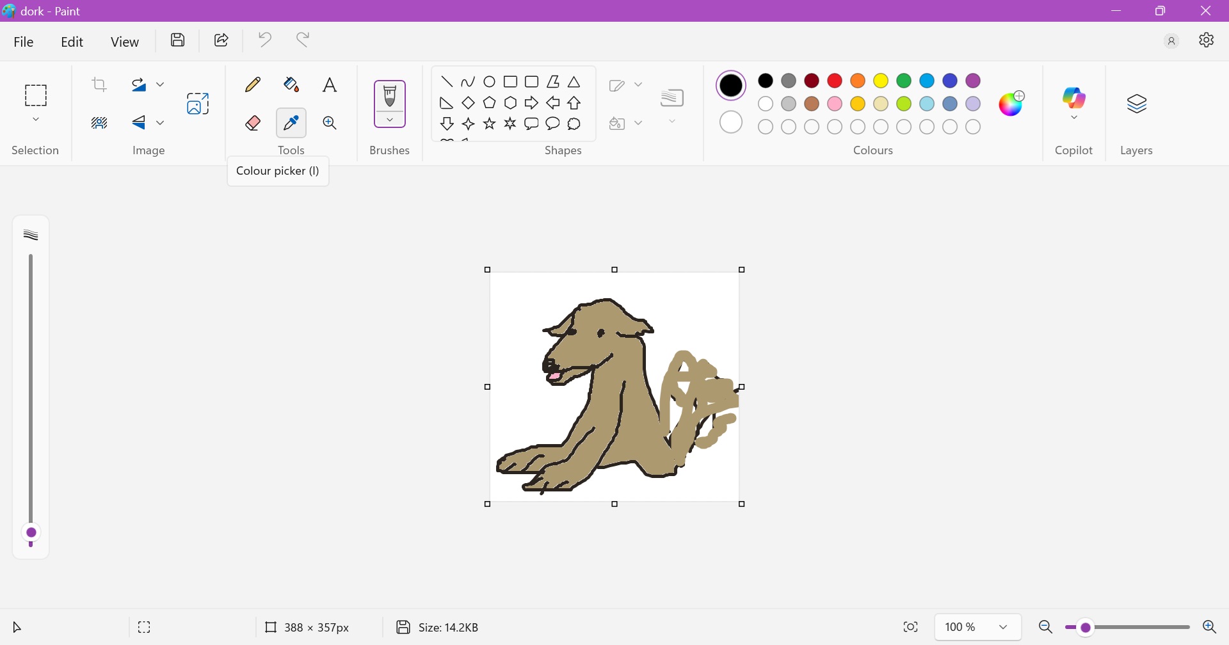Expand the line Size dropdown
1229x645 pixels.
pos(673,122)
